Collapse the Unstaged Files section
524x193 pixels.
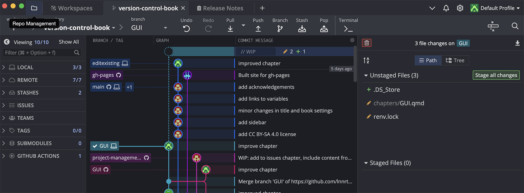pos(366,75)
